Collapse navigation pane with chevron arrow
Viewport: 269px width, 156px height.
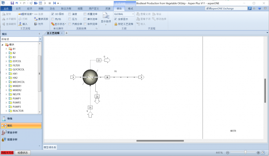click(x=40, y=34)
